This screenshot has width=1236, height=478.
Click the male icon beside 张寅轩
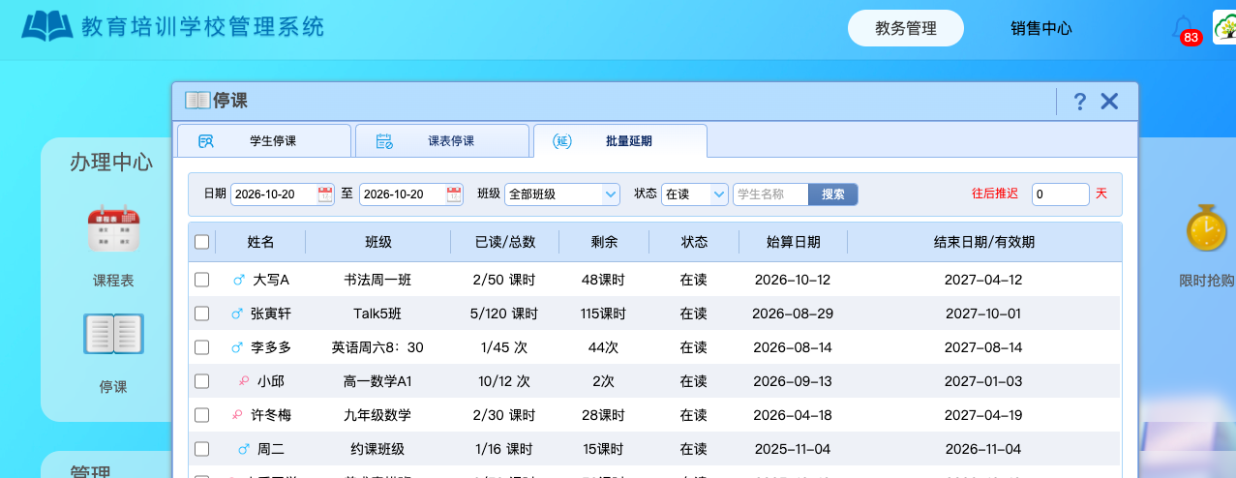pyautogui.click(x=237, y=314)
